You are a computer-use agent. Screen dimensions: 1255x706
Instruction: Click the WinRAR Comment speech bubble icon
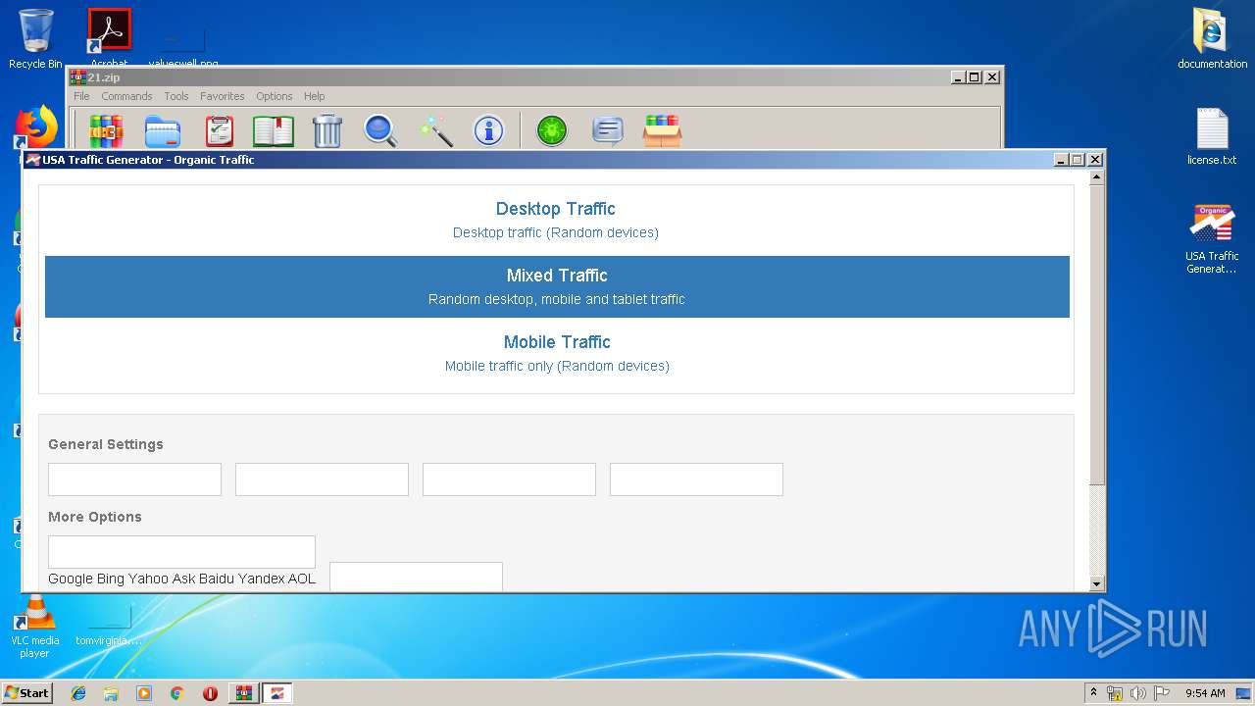(x=608, y=129)
